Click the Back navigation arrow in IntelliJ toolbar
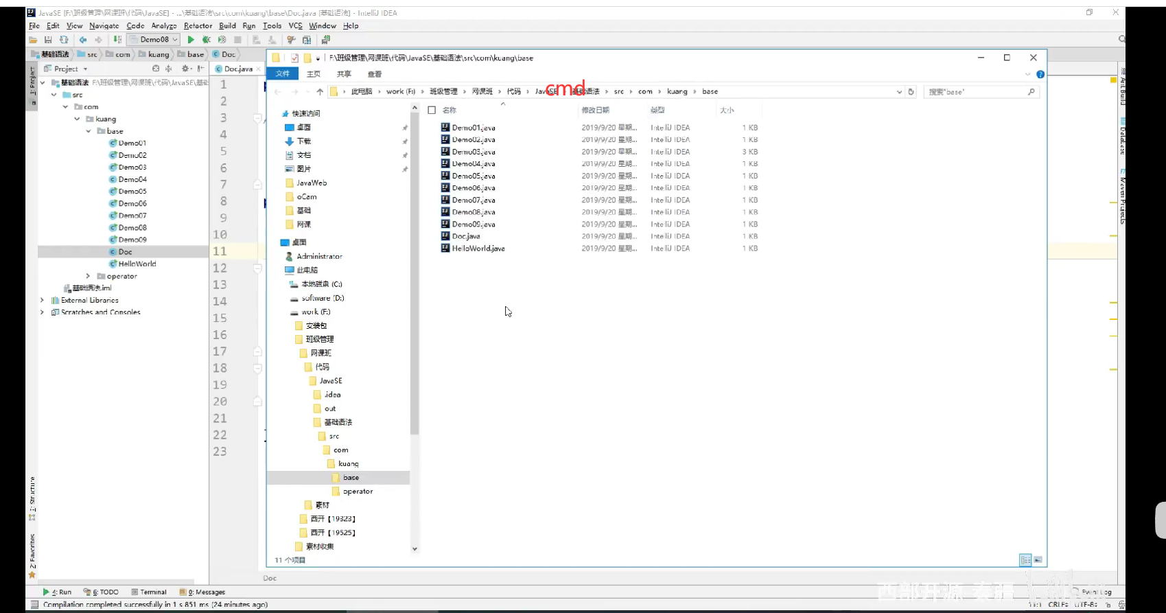 (83, 40)
